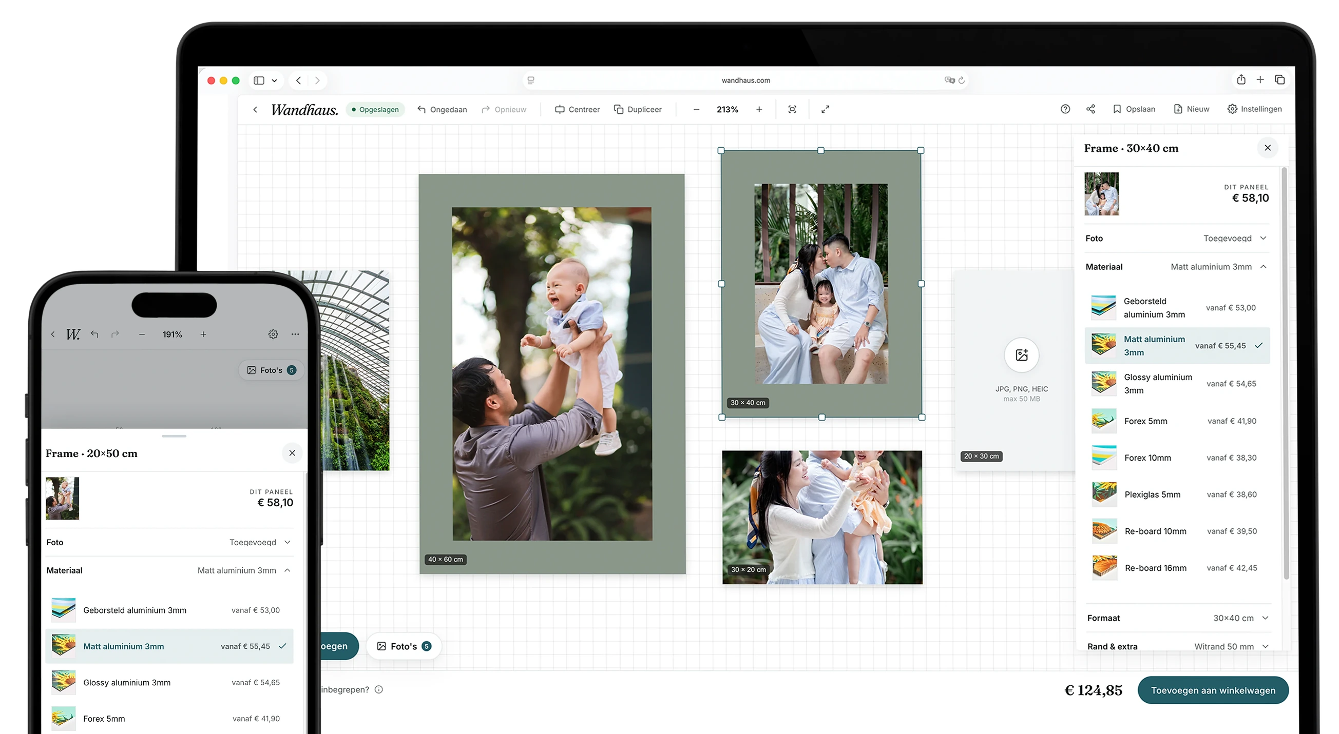This screenshot has width=1339, height=734.
Task: Click the photo thumbnail in Frame 30×40 panel
Action: 1101,194
